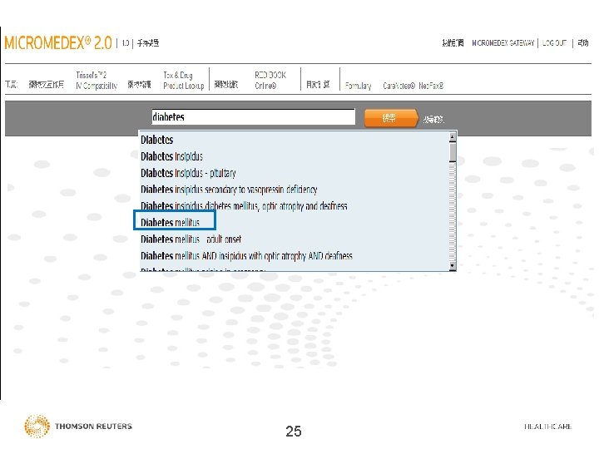This screenshot has width=599, height=449.
Task: Click the suggestion list scrollbar thumb
Action: [453, 152]
